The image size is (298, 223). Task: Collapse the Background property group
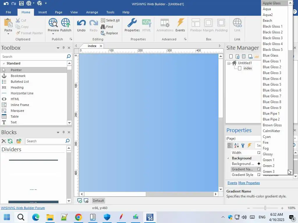click(x=228, y=158)
